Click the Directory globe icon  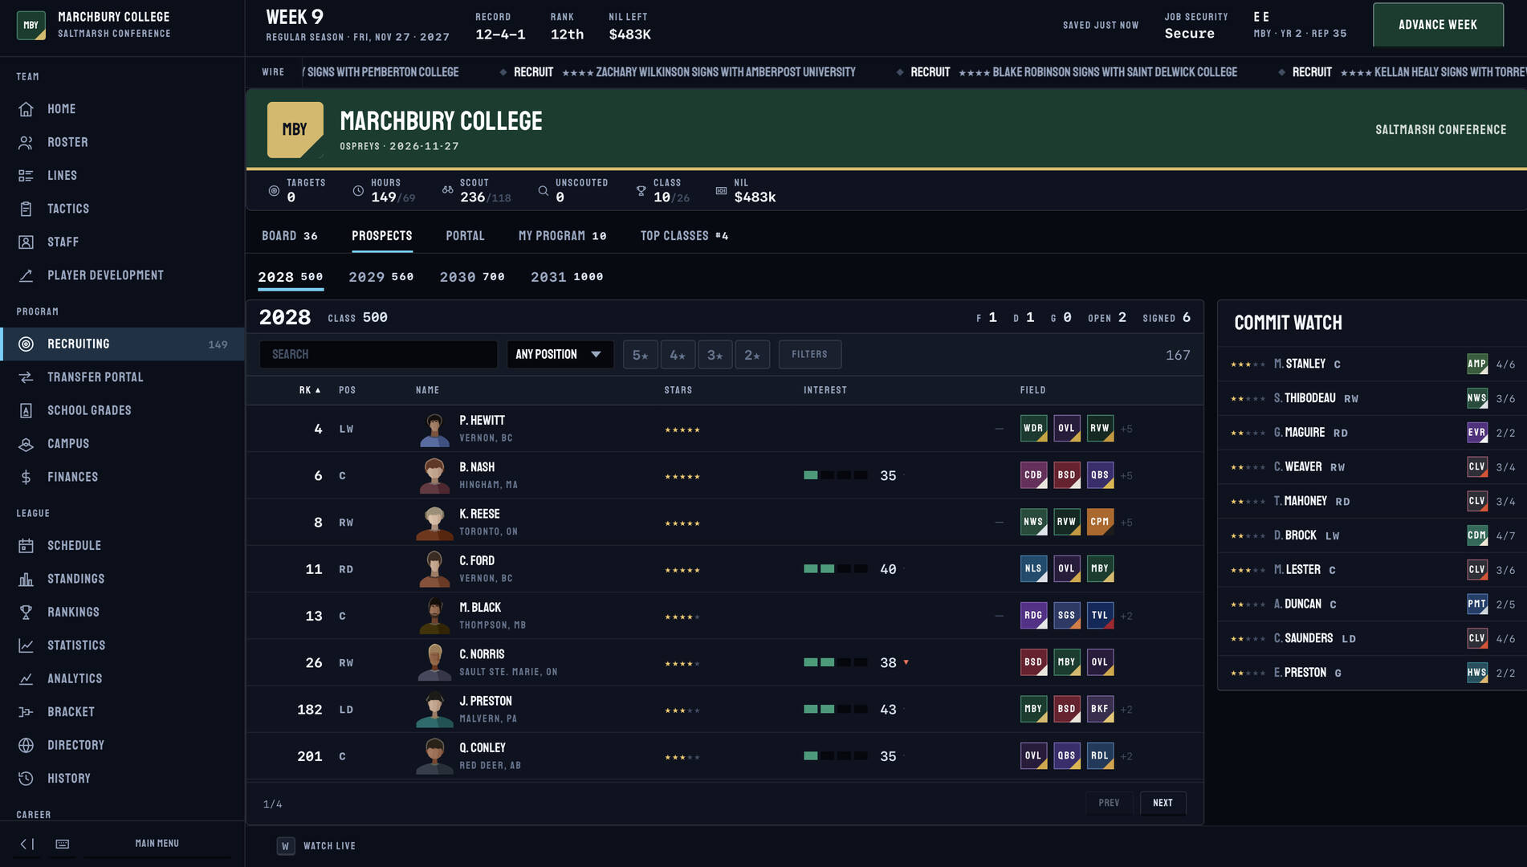[x=26, y=745]
